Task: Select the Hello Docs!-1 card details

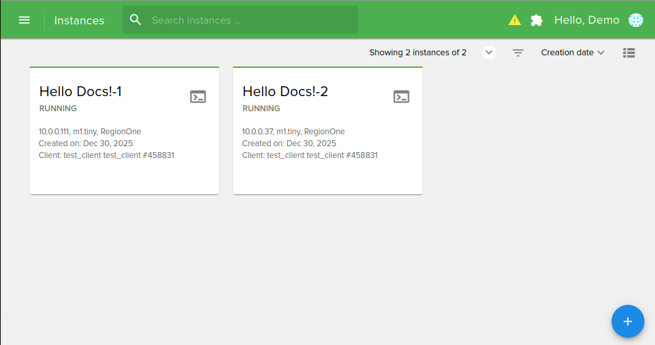Action: 106,144
